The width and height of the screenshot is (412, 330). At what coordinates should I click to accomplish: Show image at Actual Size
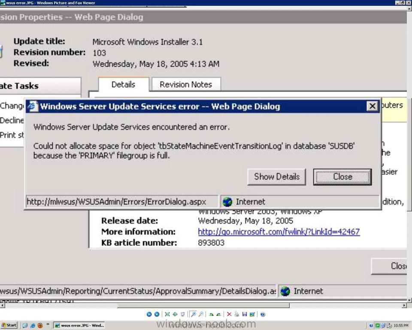pos(175,314)
